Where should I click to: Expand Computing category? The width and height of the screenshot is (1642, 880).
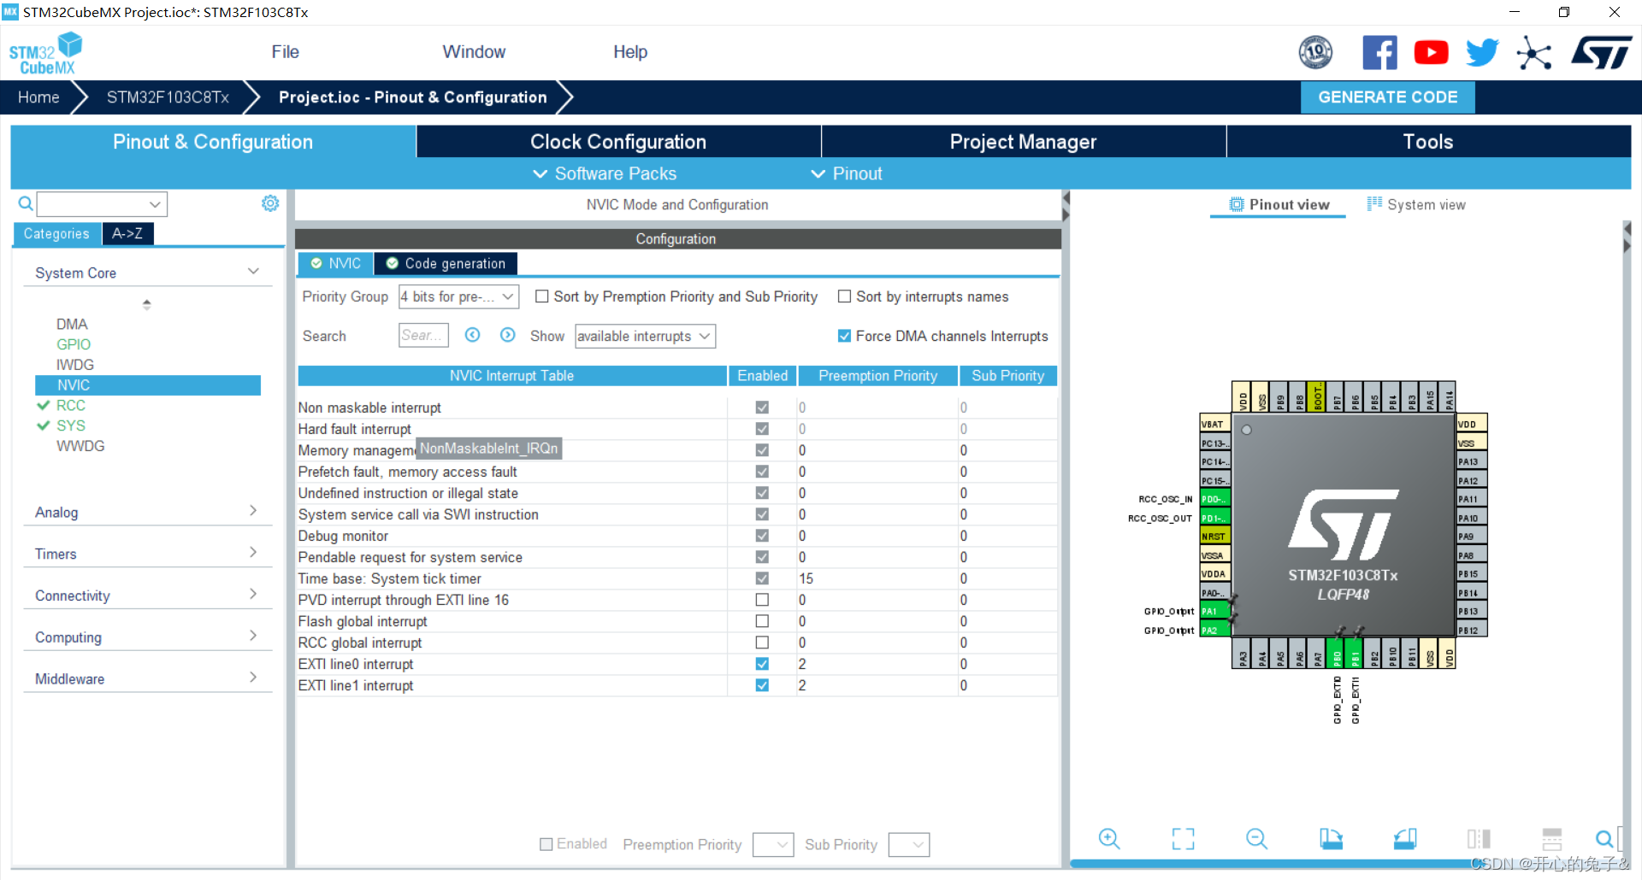[x=253, y=636]
